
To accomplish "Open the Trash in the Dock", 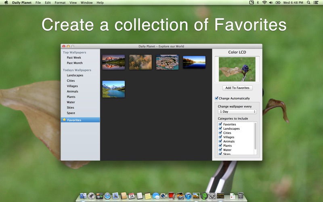I will pos(240,196).
